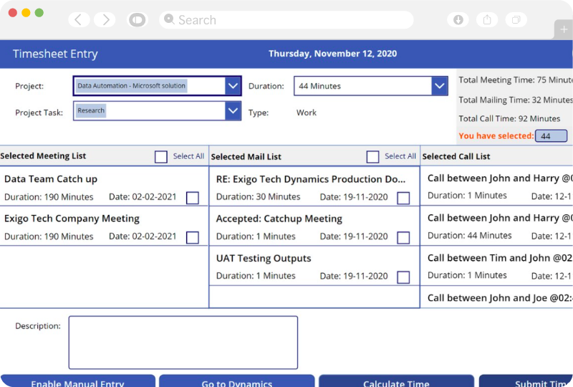Click into the Description text box

coord(183,343)
